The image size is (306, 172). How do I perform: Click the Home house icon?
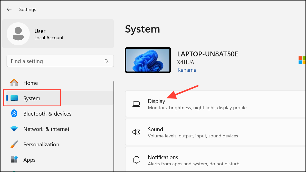[x=14, y=83]
